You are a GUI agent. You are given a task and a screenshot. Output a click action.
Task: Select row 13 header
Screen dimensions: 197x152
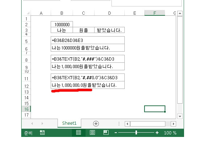tap(26, 92)
